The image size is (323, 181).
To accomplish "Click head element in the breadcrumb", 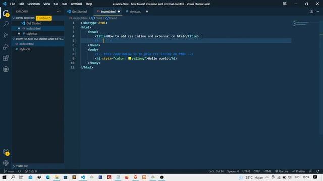I will (112, 18).
